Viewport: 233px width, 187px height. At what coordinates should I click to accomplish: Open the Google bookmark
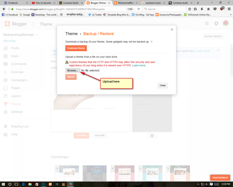[25, 15]
